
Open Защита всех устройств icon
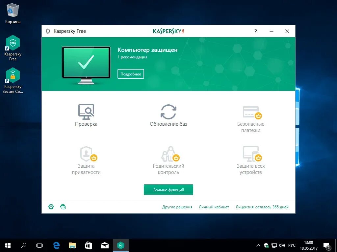coord(252,154)
